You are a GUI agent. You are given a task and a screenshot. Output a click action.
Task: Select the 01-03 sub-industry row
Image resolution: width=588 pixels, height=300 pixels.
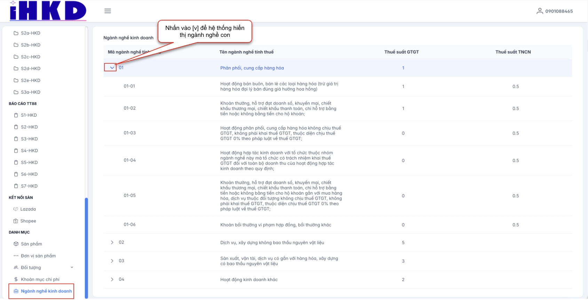tap(130, 133)
